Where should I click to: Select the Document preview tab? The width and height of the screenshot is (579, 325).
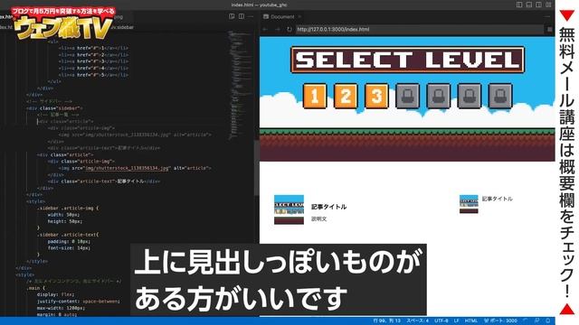(x=282, y=16)
